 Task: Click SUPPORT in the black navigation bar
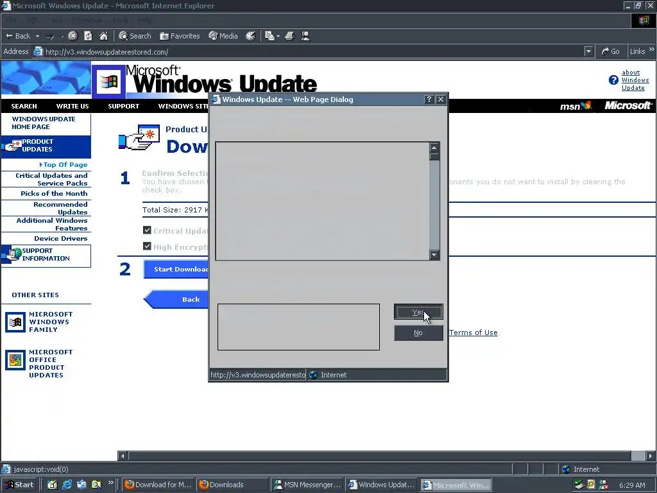point(124,106)
